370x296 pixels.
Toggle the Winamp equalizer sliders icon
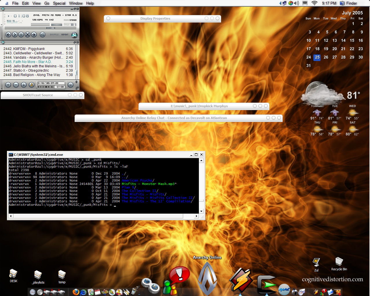click(x=67, y=25)
